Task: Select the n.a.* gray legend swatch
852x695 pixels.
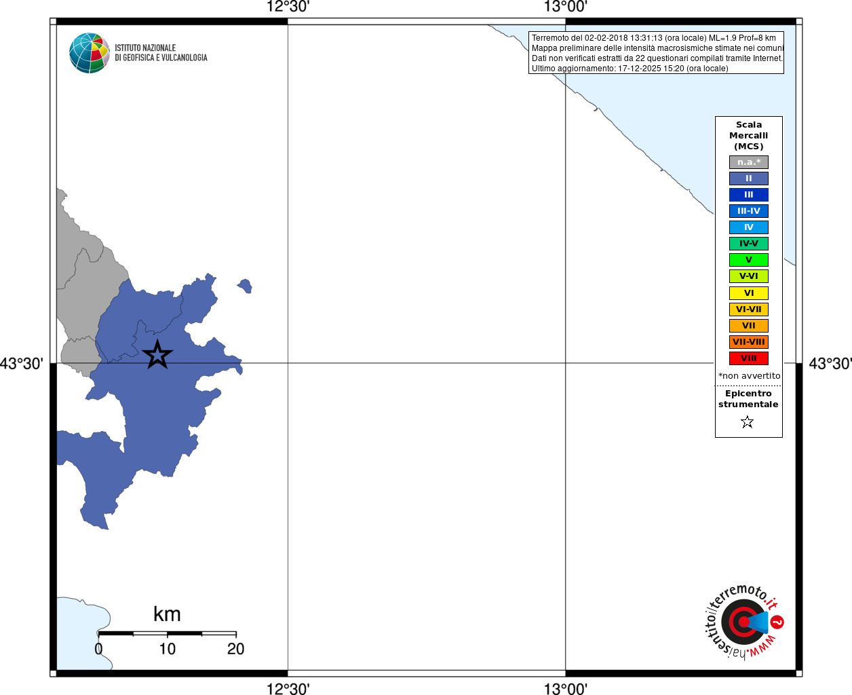Action: pyautogui.click(x=749, y=162)
